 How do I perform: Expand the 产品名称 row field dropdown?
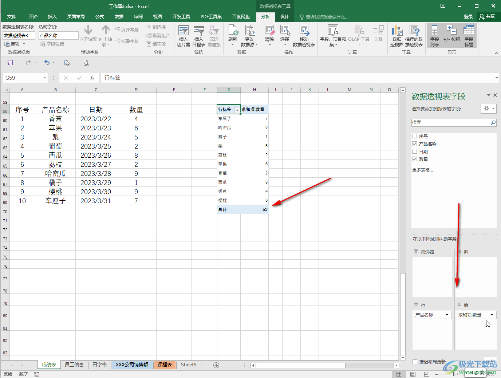pos(447,315)
